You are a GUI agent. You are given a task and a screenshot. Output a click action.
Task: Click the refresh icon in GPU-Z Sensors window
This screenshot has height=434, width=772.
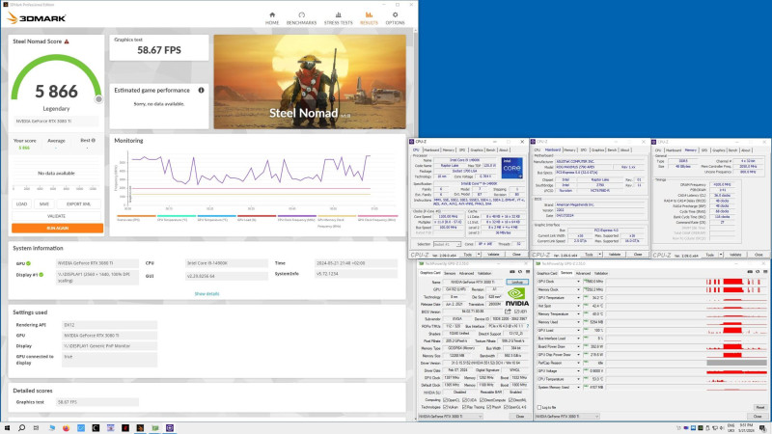[x=758, y=272]
